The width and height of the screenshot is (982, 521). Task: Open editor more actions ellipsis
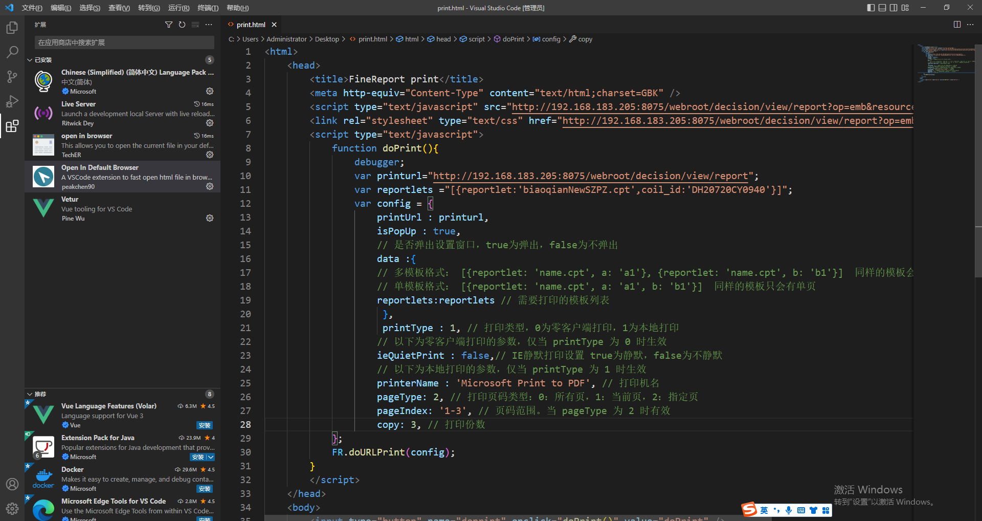(970, 25)
